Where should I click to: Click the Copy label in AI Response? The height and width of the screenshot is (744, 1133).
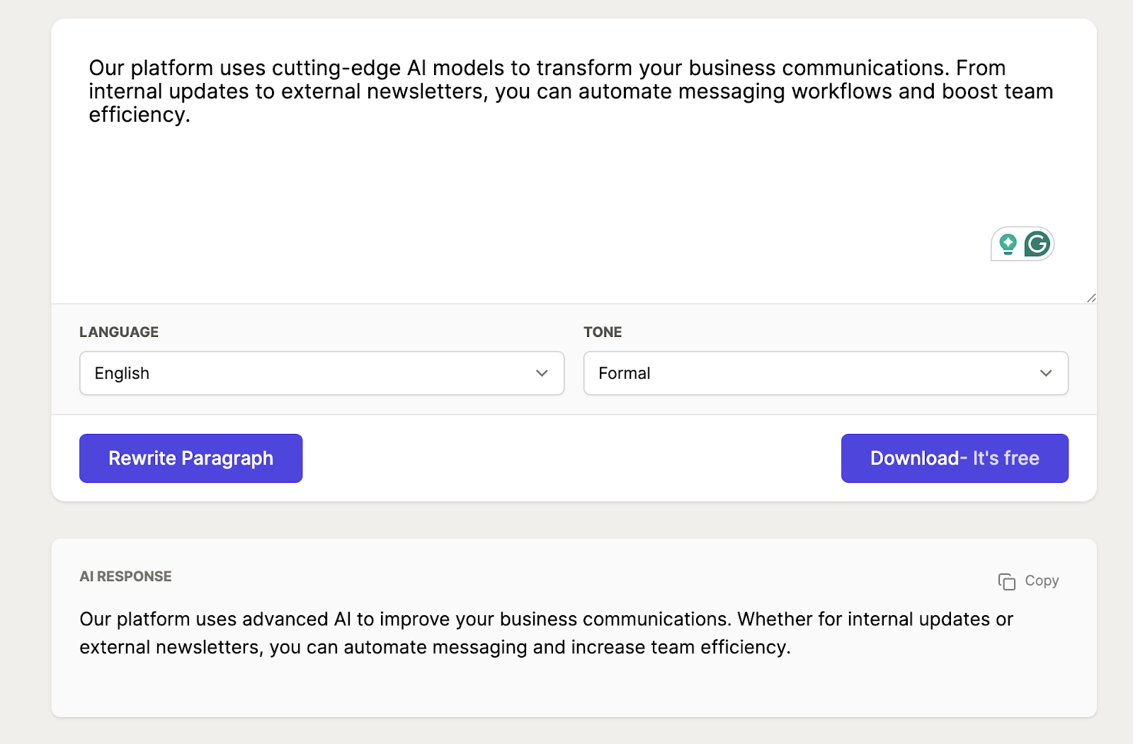tap(1042, 580)
